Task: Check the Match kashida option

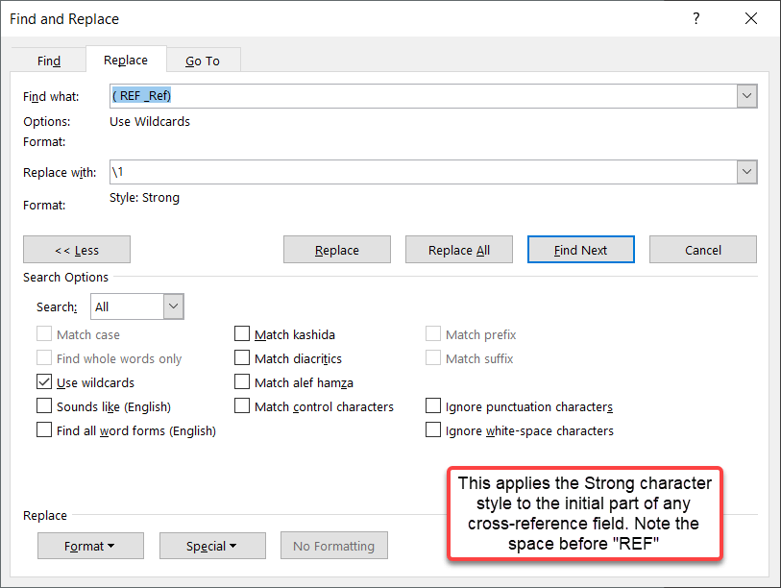Action: pos(242,333)
